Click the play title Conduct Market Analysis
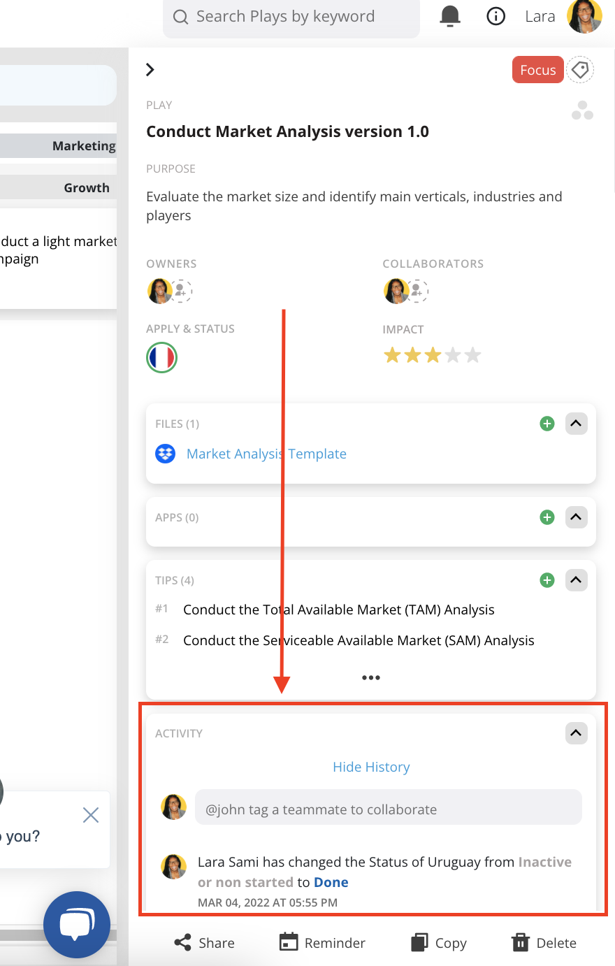 tap(287, 131)
